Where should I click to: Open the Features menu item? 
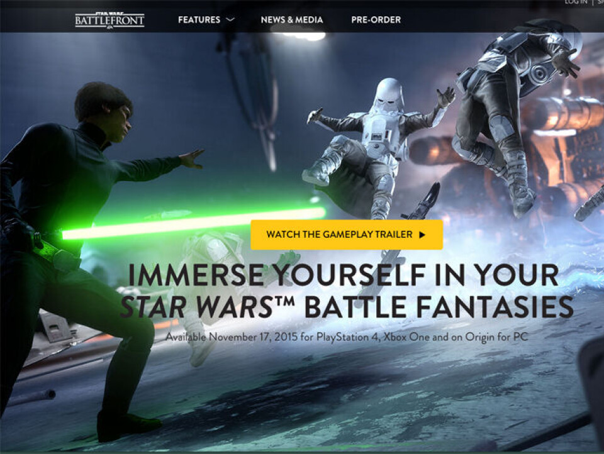click(x=199, y=19)
